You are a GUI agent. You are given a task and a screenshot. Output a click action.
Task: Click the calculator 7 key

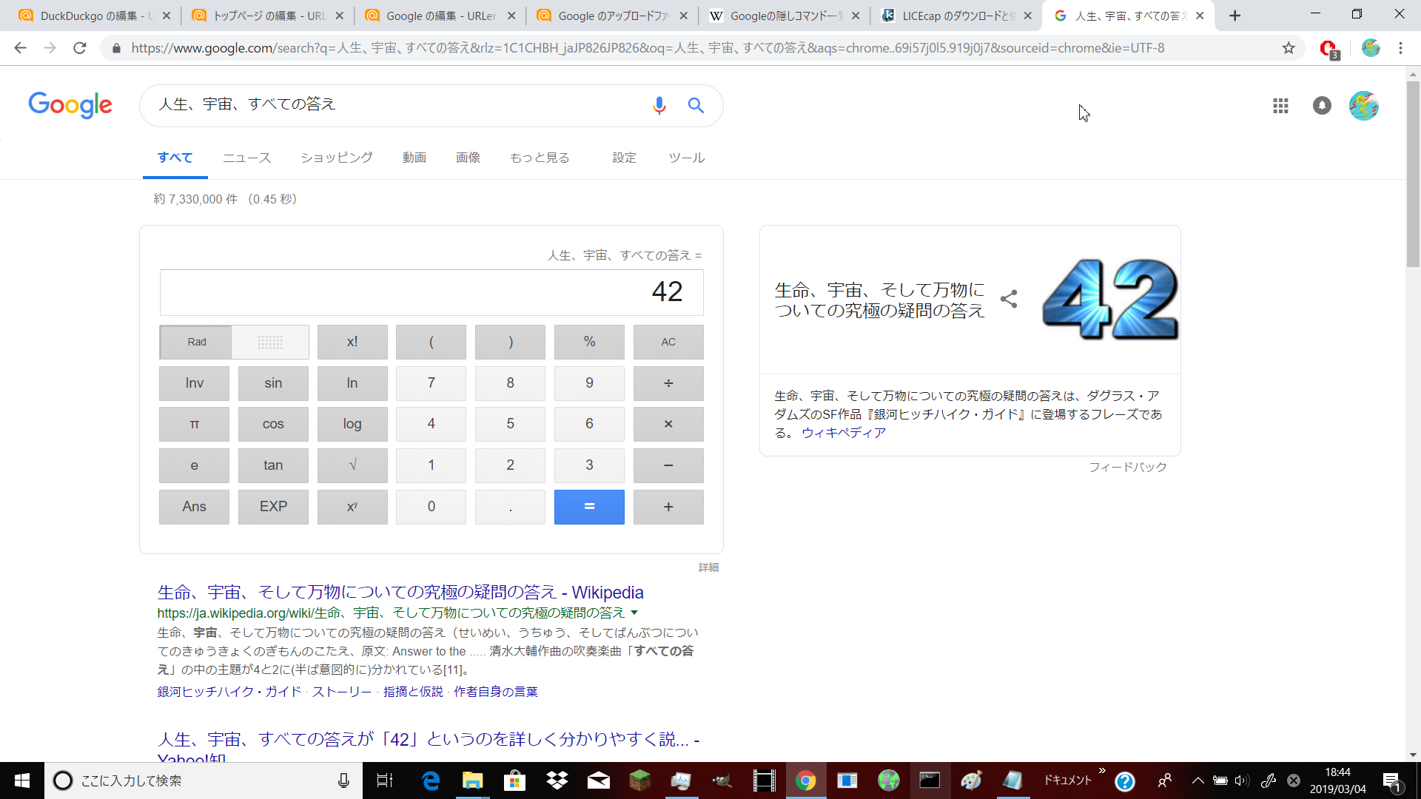(431, 383)
